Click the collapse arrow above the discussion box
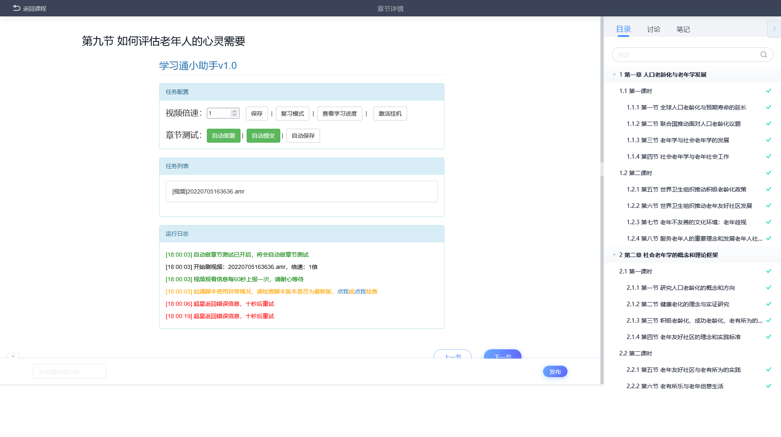This screenshot has height=437, width=781. pos(13,357)
